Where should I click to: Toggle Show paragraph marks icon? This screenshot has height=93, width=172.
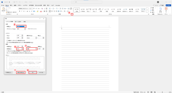coord(71,8)
